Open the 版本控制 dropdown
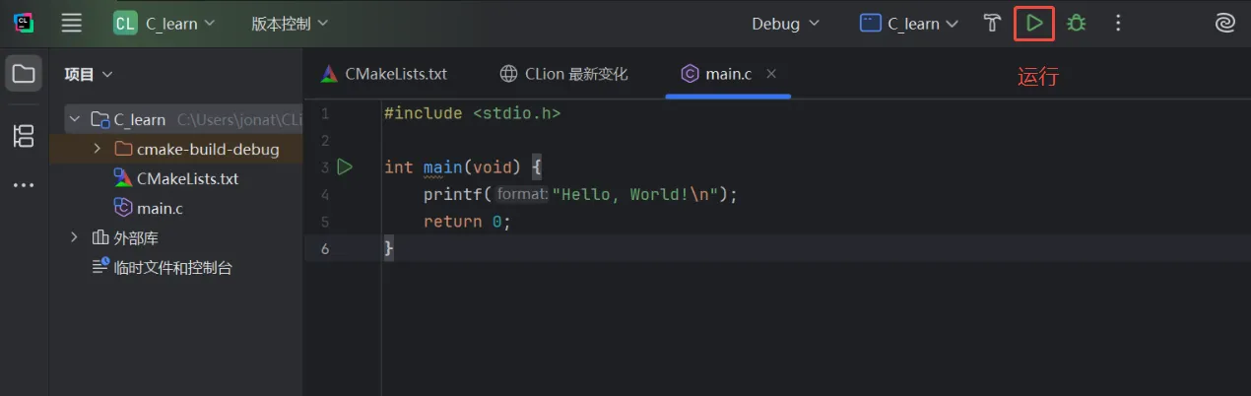Screen dimensions: 1251x396 [x=290, y=24]
